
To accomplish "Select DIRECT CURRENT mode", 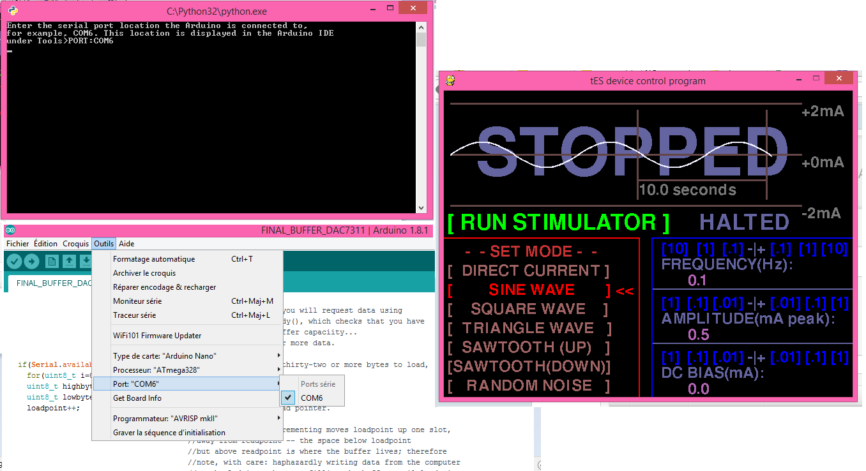I will coord(529,271).
